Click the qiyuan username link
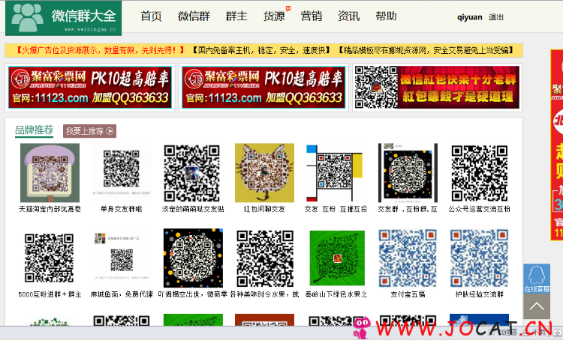Viewport: 563px width, 340px height. coord(469,17)
